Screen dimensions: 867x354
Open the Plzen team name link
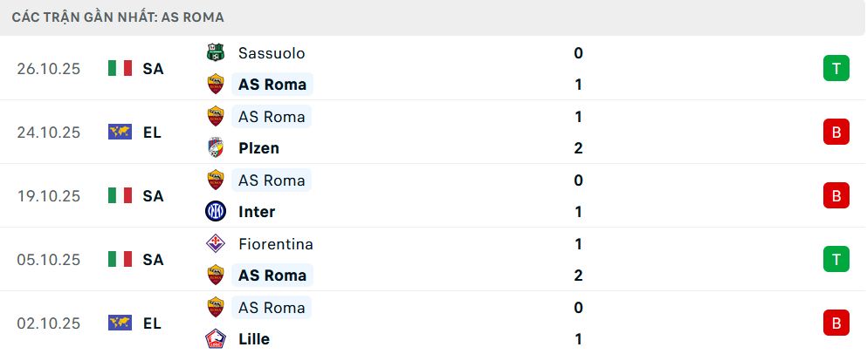(258, 148)
